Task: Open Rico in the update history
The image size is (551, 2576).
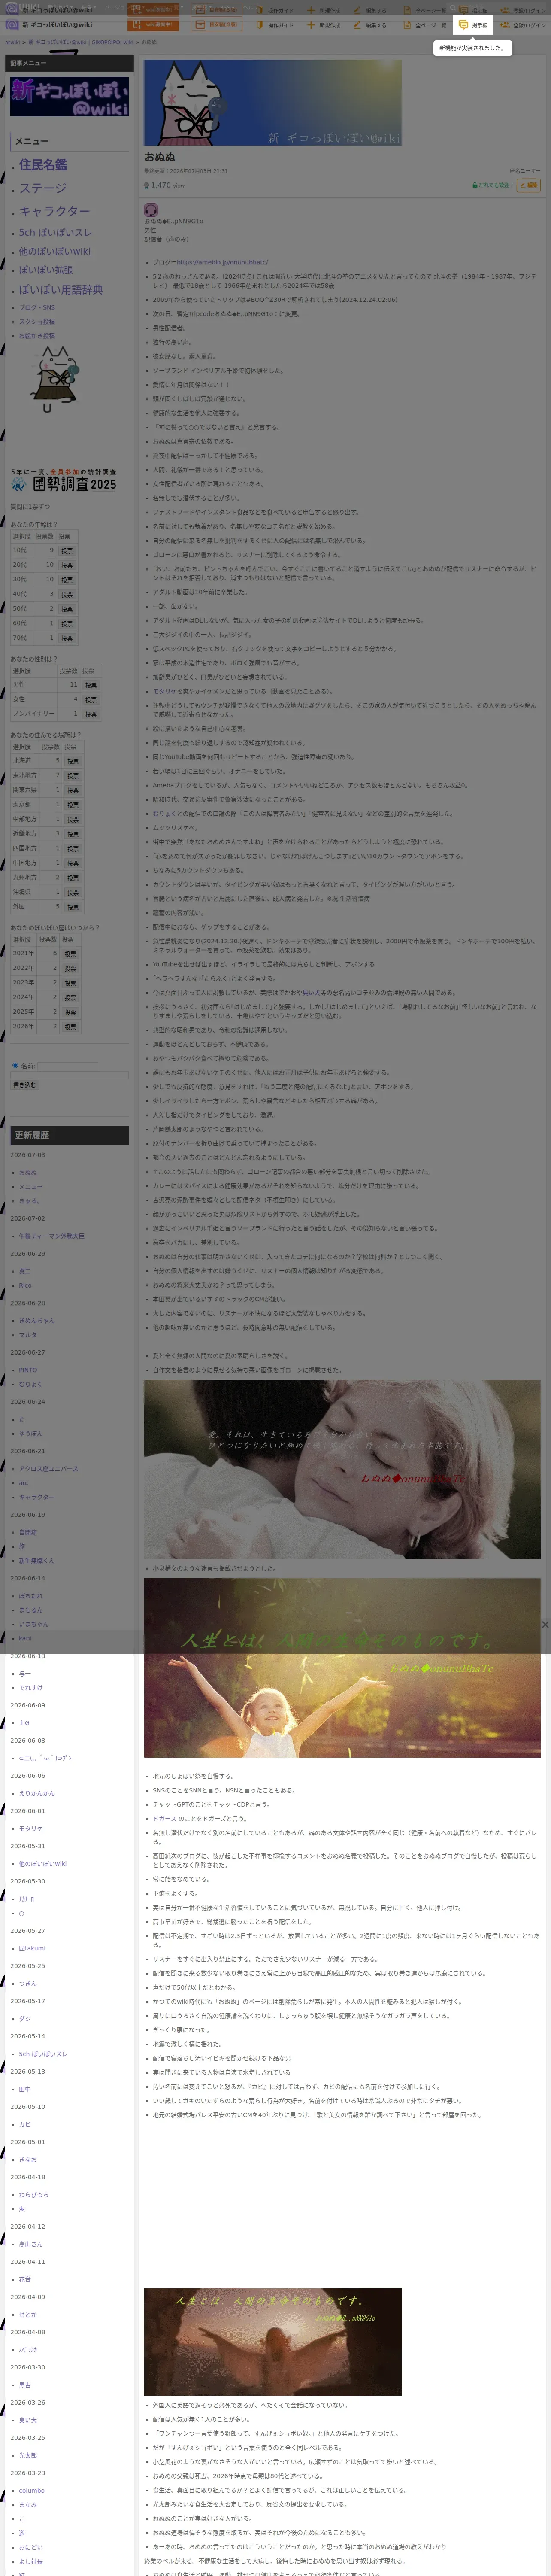Action: tap(25, 1285)
